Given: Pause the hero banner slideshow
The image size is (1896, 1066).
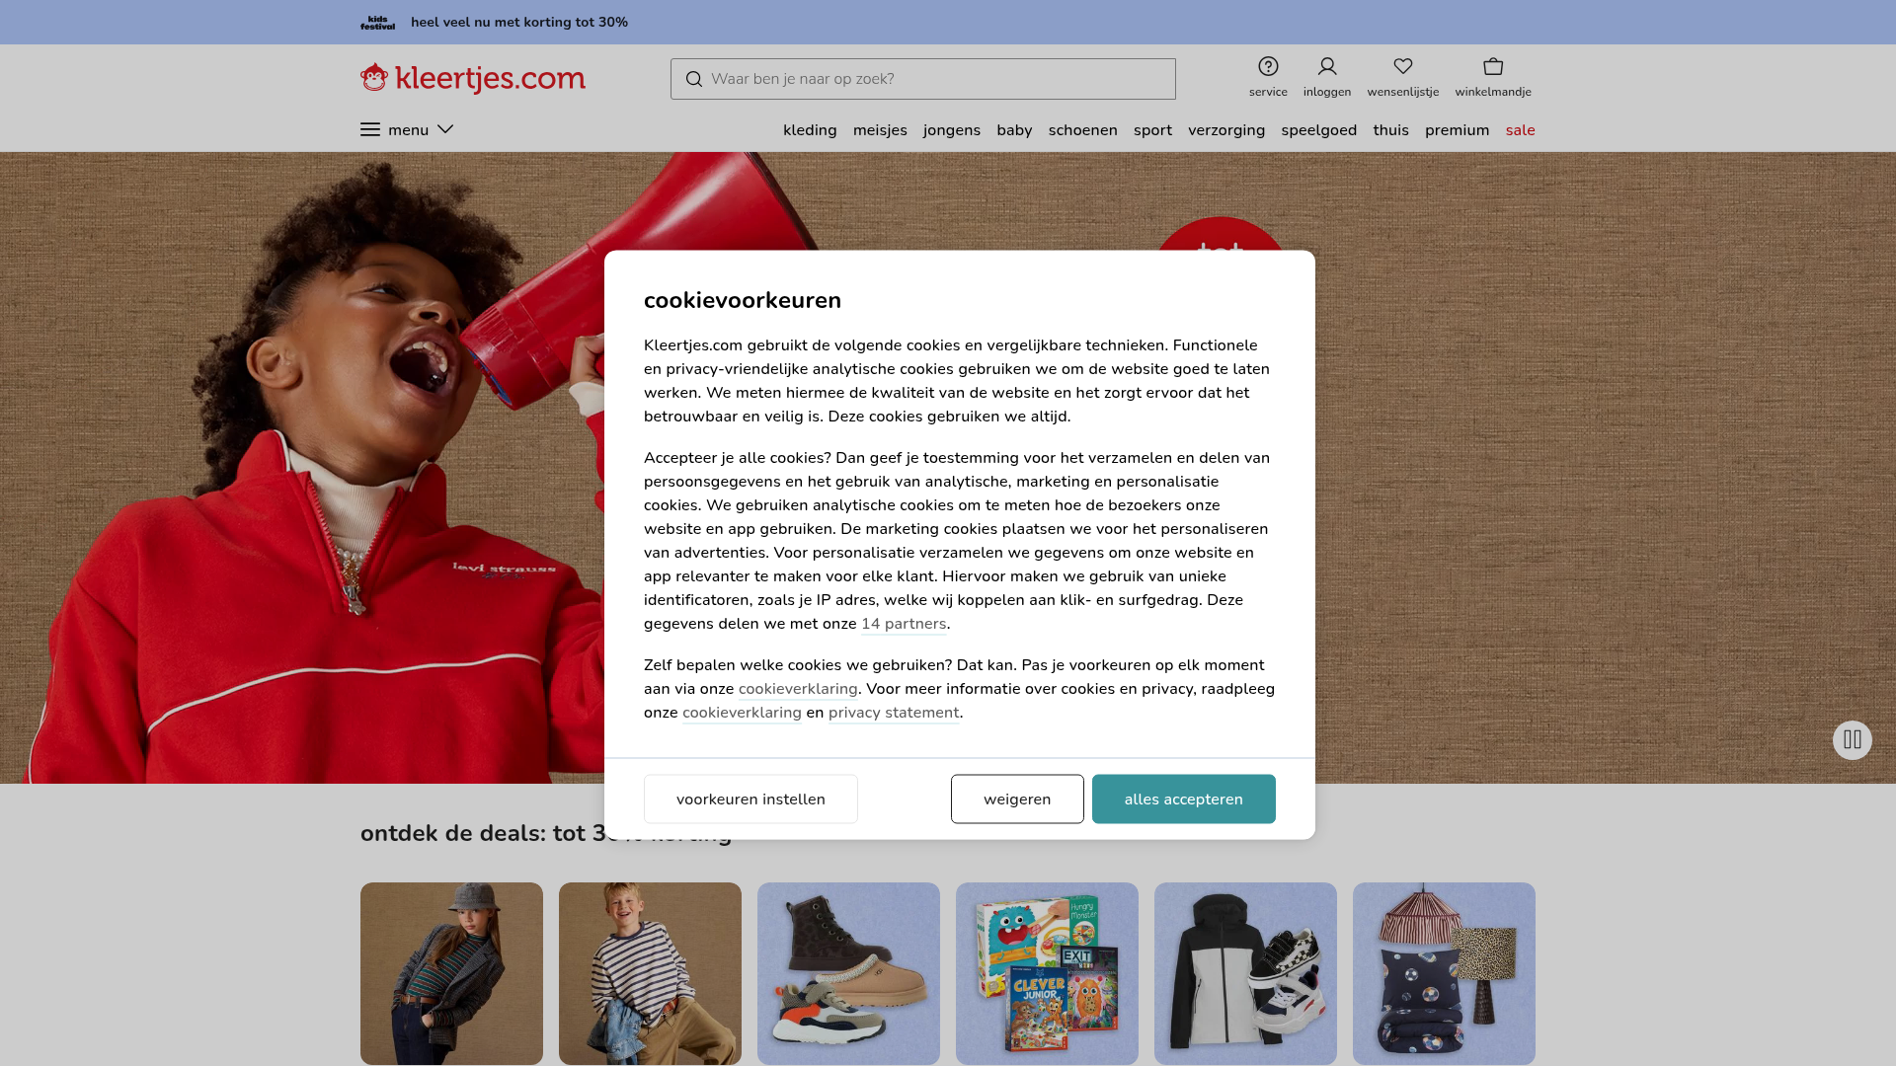Looking at the screenshot, I should coord(1853,740).
